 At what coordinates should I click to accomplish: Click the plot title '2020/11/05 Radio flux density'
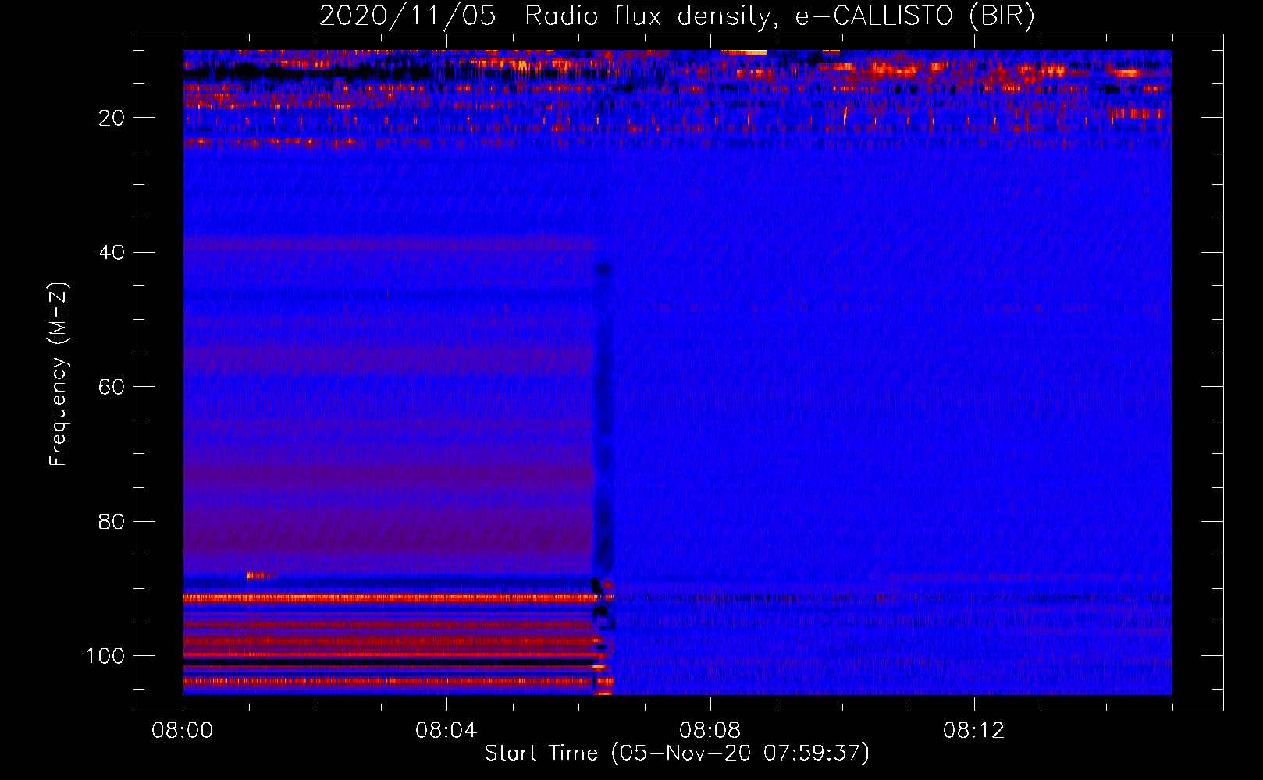677,16
